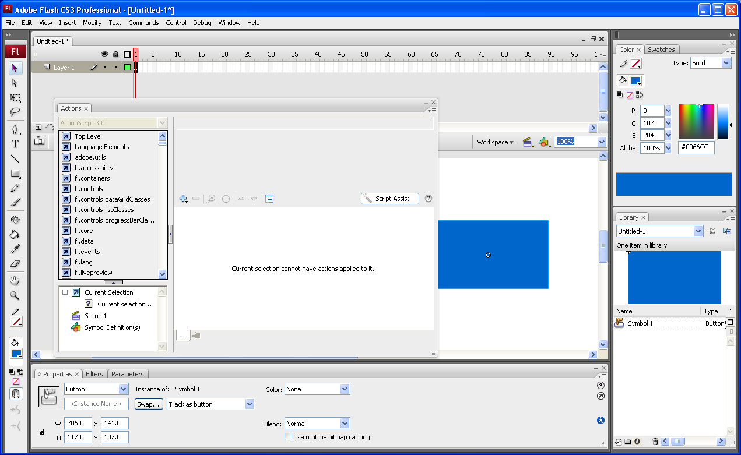Click the brightness slider in Color panel
The width and height of the screenshot is (741, 455).
tap(723, 121)
